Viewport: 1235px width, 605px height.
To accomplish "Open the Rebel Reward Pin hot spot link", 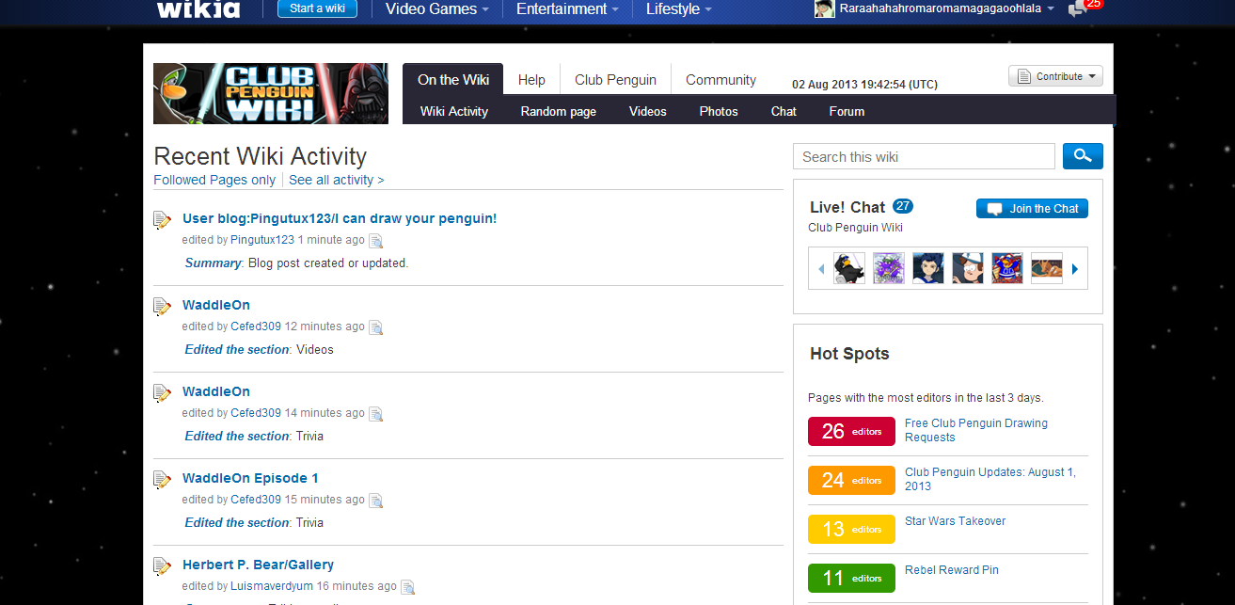I will (x=952, y=570).
